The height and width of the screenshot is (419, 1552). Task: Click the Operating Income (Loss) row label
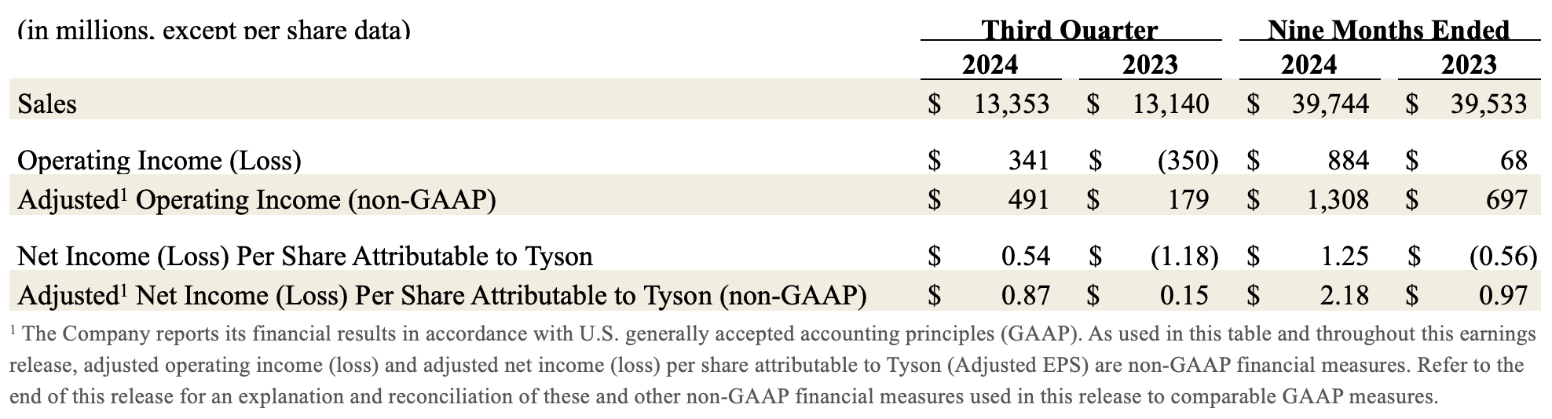point(159,161)
